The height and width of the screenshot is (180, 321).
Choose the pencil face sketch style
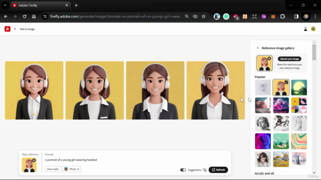[x=299, y=123]
